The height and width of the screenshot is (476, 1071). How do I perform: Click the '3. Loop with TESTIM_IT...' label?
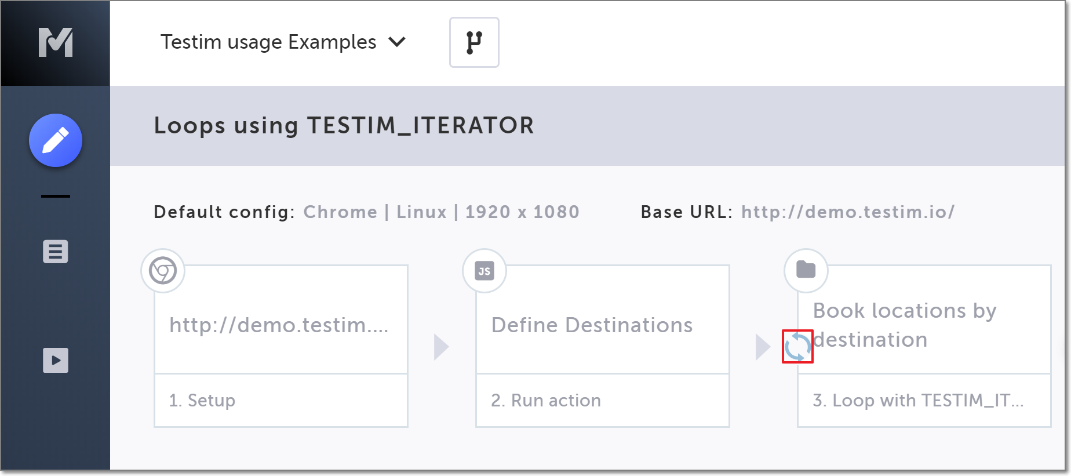click(918, 401)
